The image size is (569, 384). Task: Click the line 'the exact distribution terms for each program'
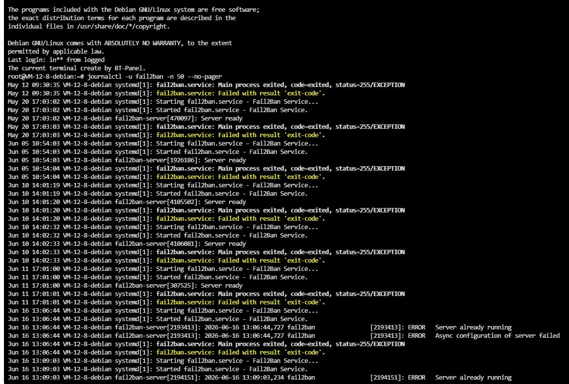122,18
